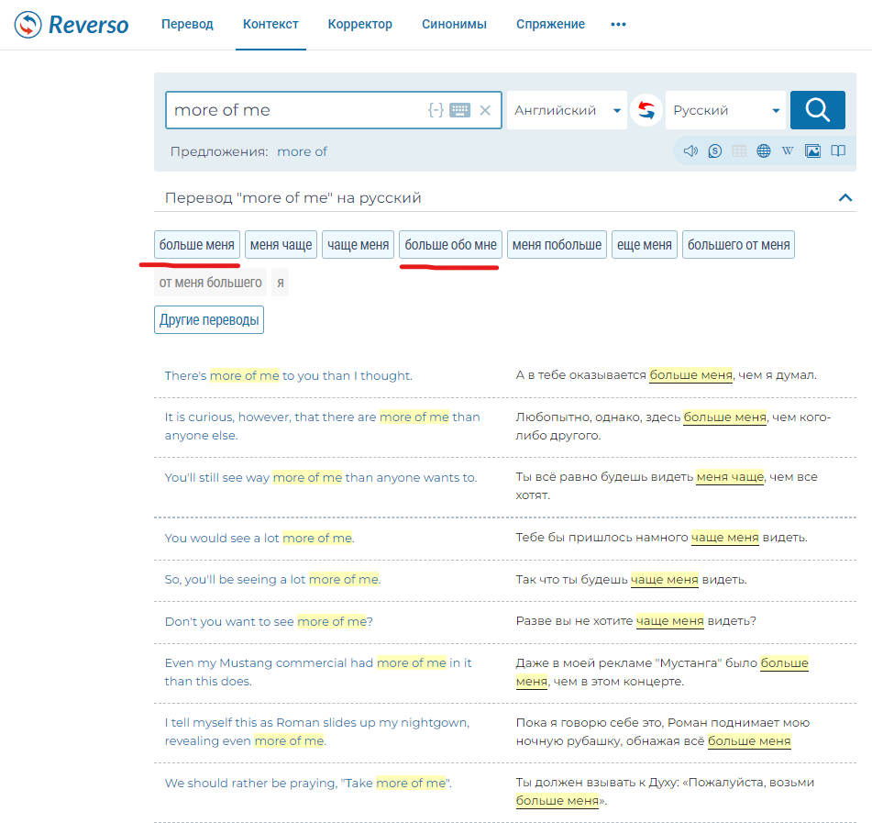Click the 'more of' suggestion
Viewport: 872px width, 823px height.
click(x=302, y=151)
